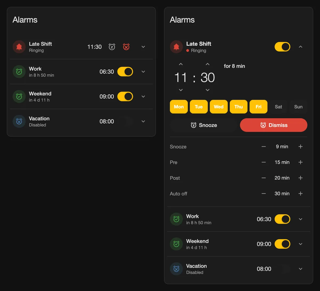Viewport: 320px width, 291px height.
Task: Click the Weekend alarm icon in the right card
Action: point(176,244)
